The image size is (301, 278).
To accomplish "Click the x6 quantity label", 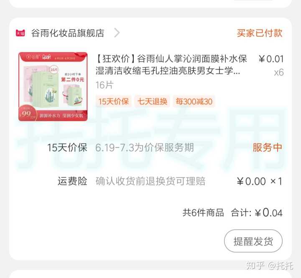I will [279, 73].
